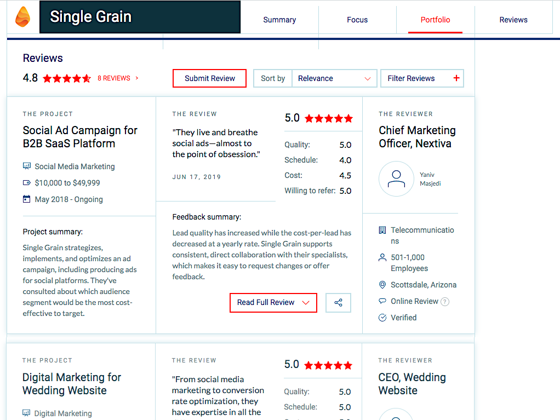Expand Read Full Review for Nextiva
The image size is (560, 420).
(273, 303)
